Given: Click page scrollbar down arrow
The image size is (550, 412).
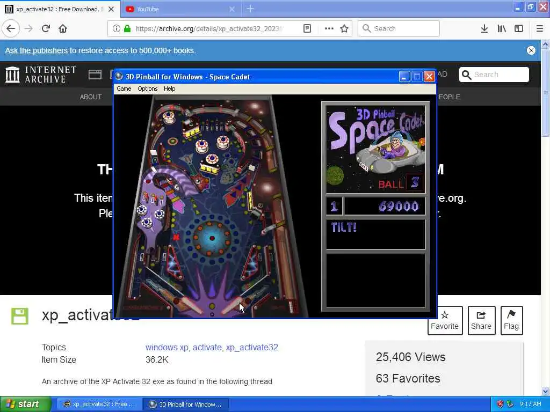Looking at the screenshot, I should (545, 391).
